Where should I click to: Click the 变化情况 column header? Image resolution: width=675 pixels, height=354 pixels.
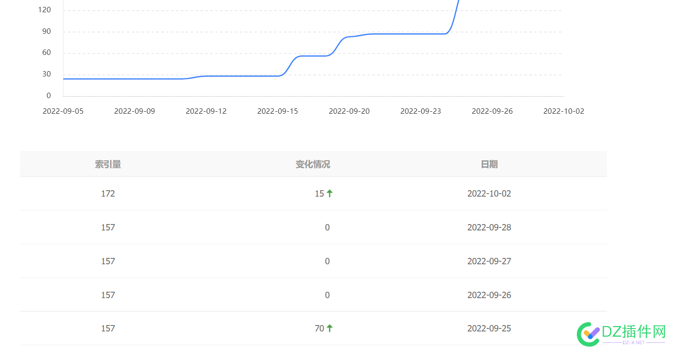313,164
